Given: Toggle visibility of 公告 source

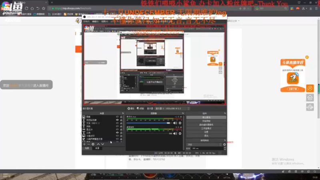Looking at the screenshot, I should (117, 133).
